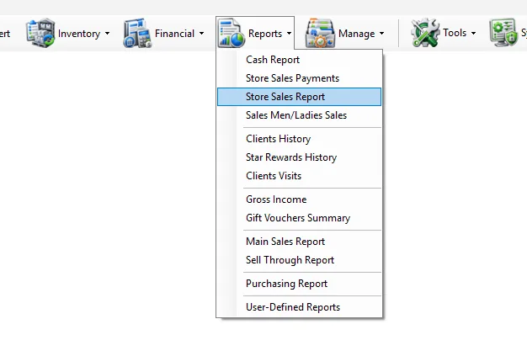This screenshot has height=351, width=527.
Task: Click the Financial toolbar label
Action: pyautogui.click(x=174, y=34)
